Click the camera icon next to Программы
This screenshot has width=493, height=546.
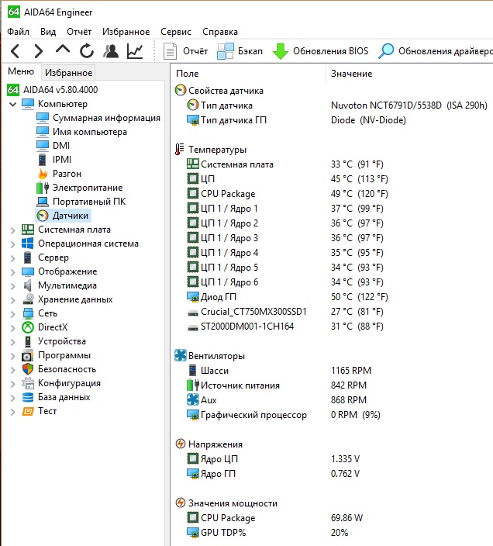click(x=27, y=356)
